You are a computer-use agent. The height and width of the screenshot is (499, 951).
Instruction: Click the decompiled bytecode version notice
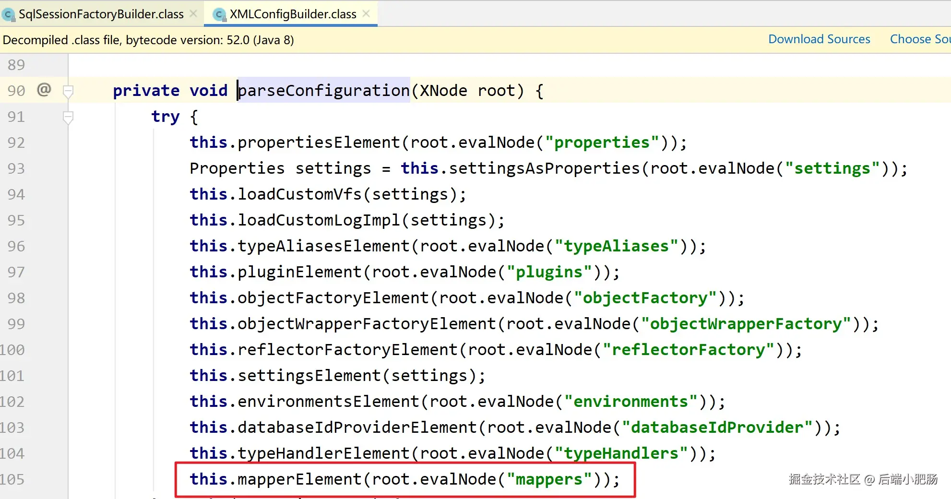(148, 40)
